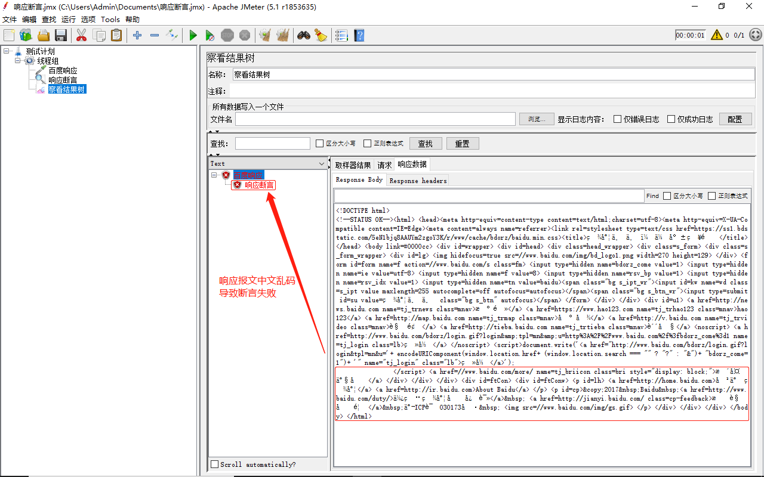Collapse the failed sample result node
Image resolution: width=764 pixels, height=477 pixels.
click(214, 175)
